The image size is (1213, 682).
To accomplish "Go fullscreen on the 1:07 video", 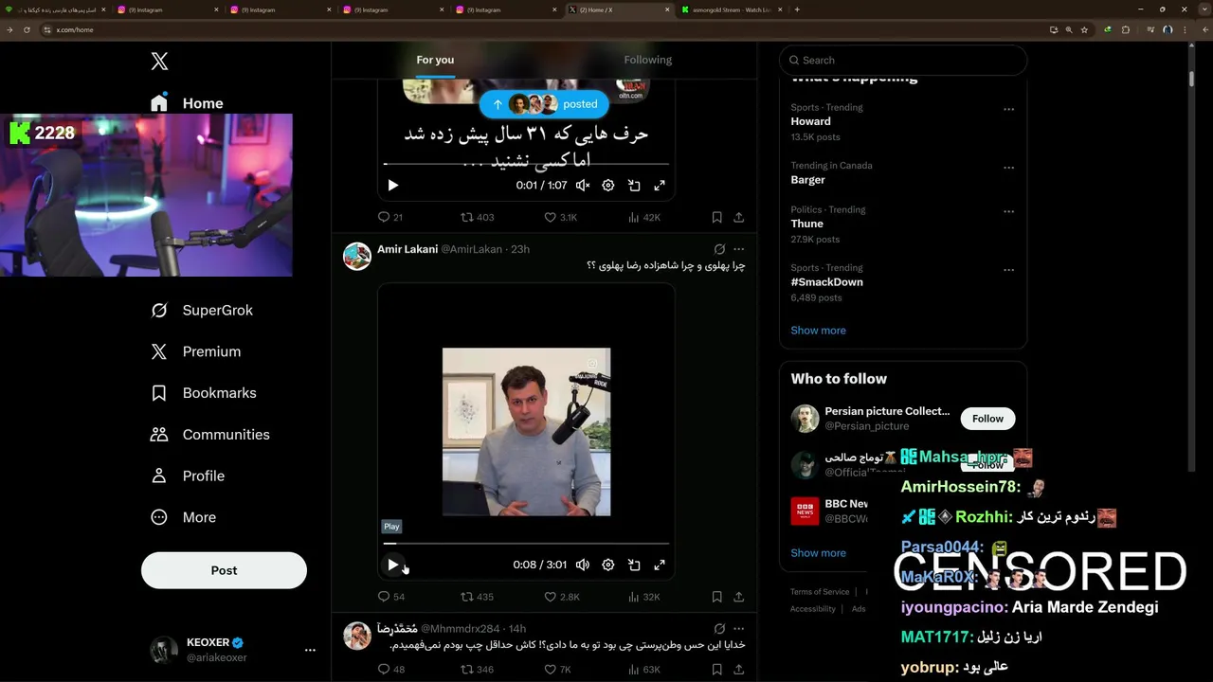I will pyautogui.click(x=660, y=186).
